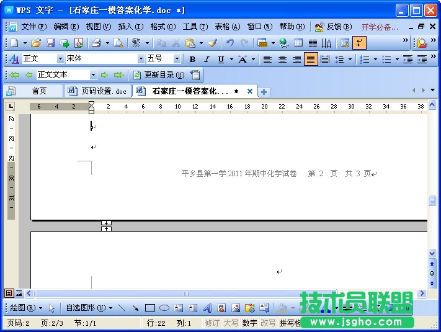Screen dimensions: 441x332
Task: Click 更新目录 button
Action: click(x=159, y=75)
